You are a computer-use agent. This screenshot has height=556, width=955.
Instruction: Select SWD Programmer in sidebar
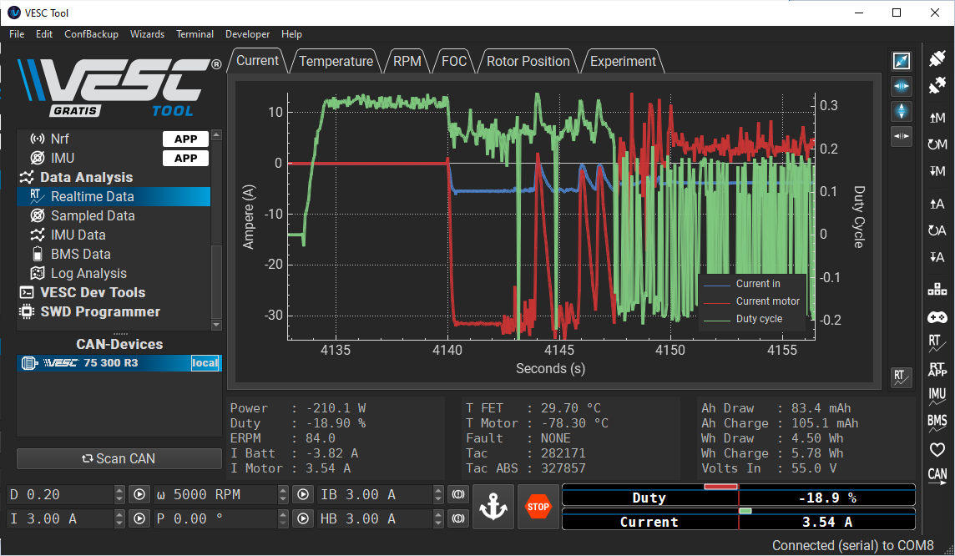114,311
